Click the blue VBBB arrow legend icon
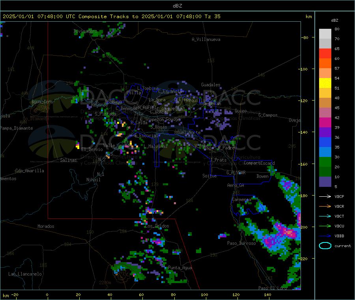 pos(325,236)
